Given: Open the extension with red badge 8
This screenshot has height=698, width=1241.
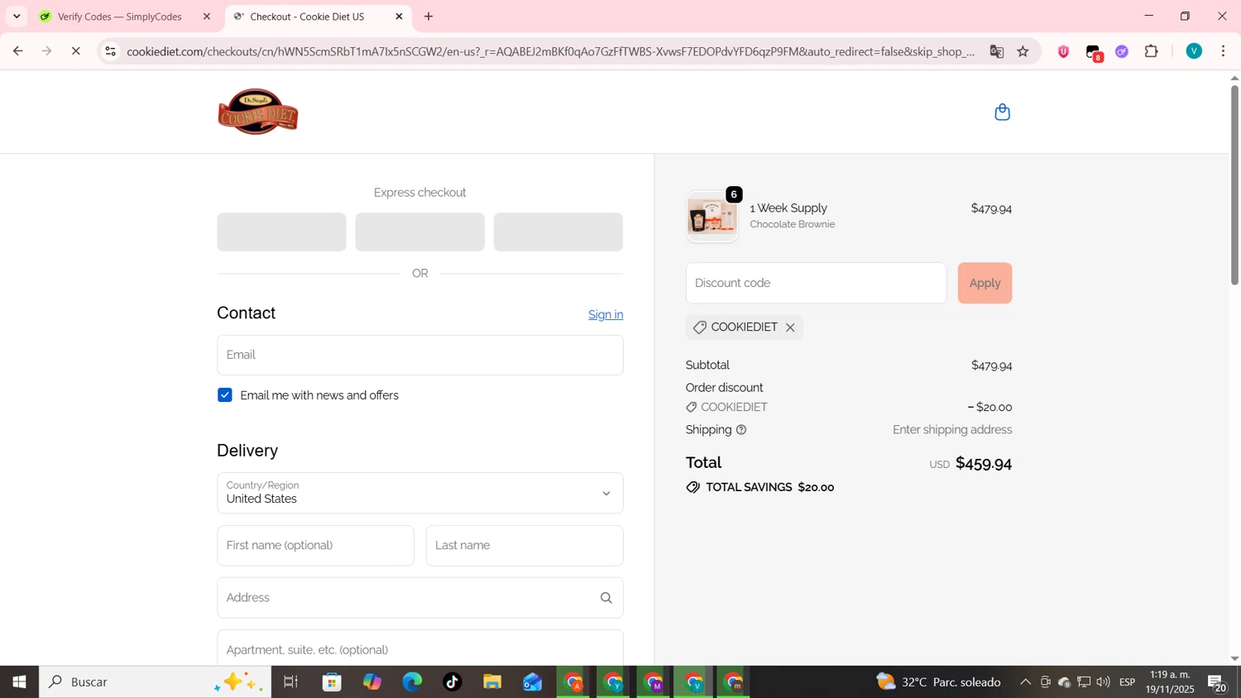Looking at the screenshot, I should coord(1094,52).
